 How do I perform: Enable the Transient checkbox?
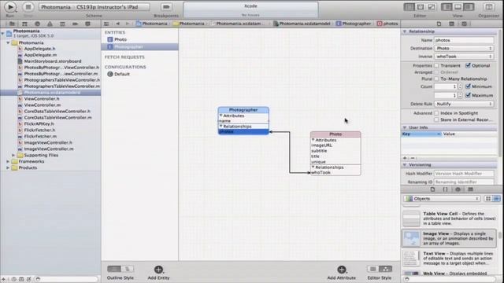coord(436,65)
